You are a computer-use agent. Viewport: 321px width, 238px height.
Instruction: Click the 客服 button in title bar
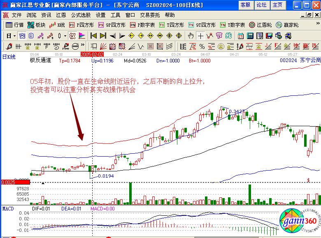(245, 5)
